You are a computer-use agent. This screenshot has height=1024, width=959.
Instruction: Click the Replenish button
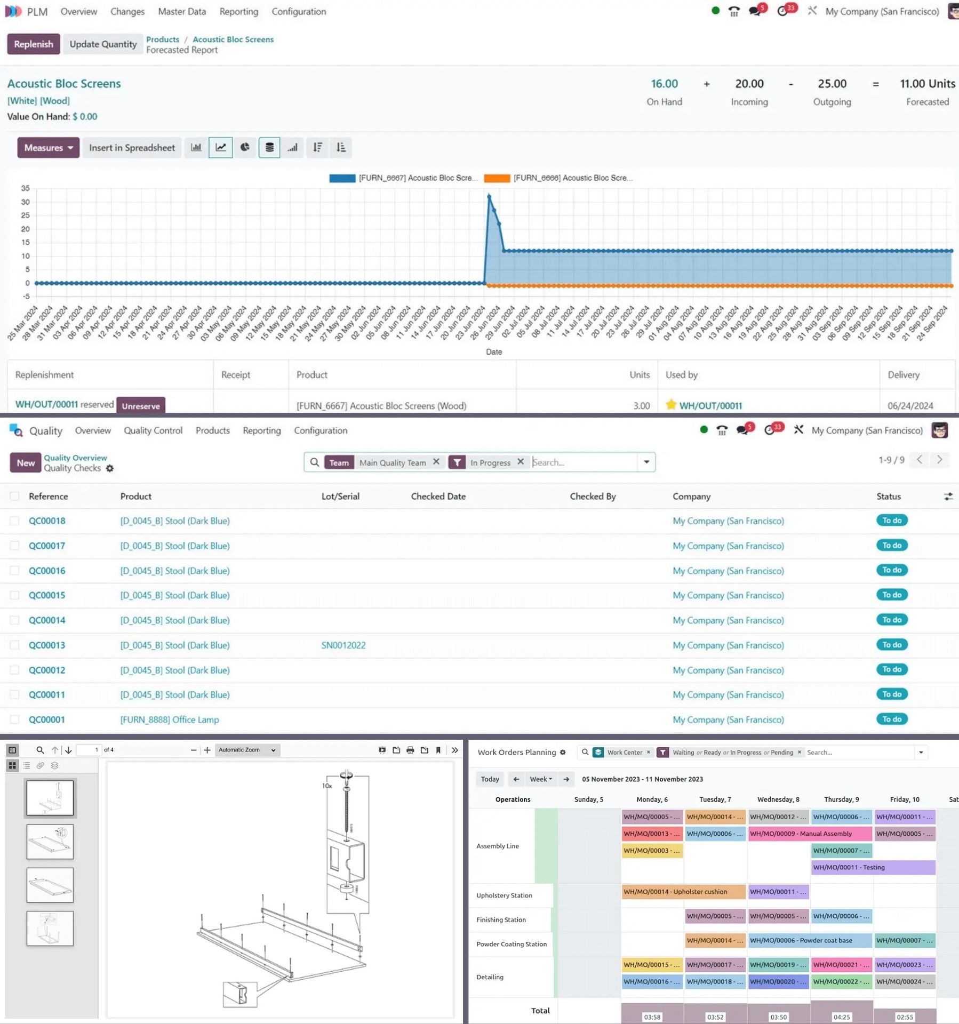tap(33, 44)
